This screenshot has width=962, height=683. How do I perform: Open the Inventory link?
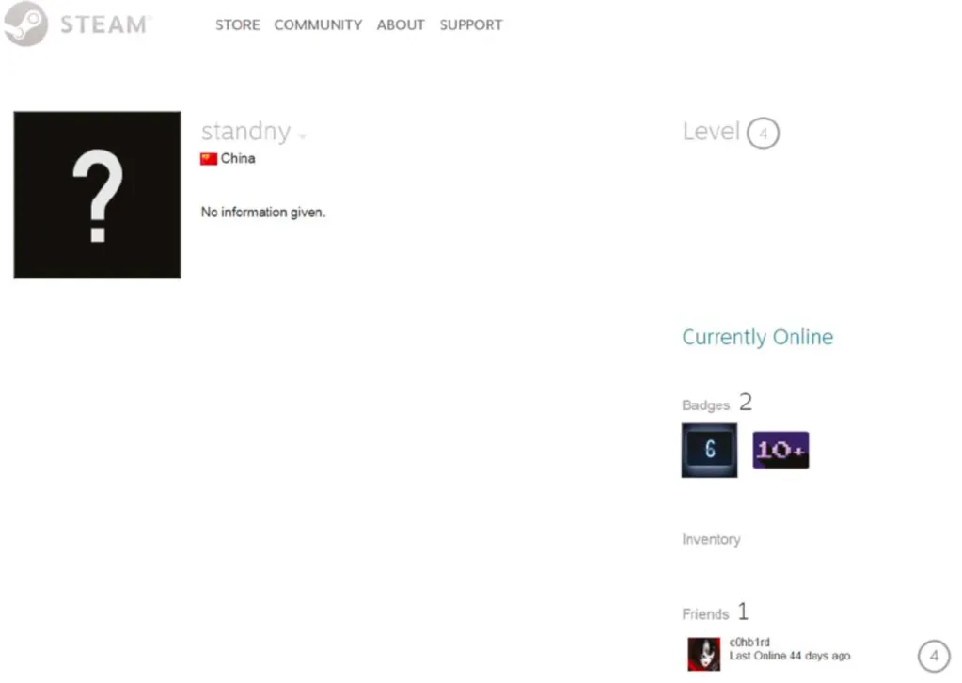pos(711,539)
